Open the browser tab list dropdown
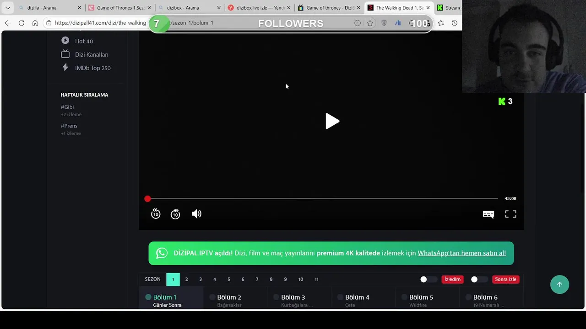The image size is (586, 329). (x=7, y=8)
